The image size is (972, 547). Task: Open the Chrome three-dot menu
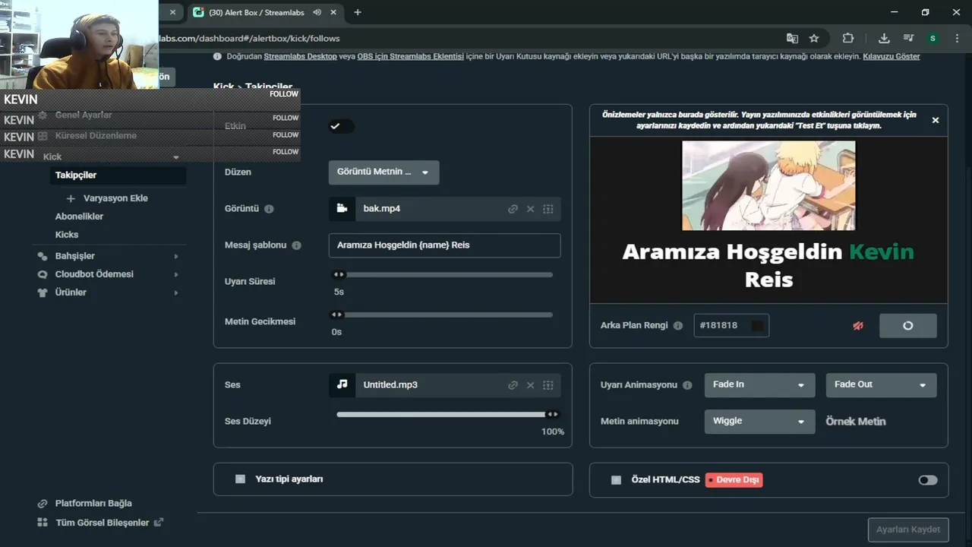pyautogui.click(x=957, y=38)
